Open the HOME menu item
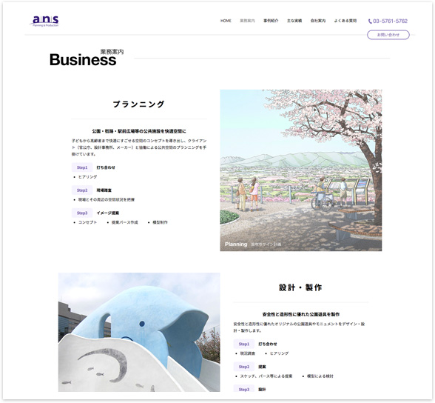The width and height of the screenshot is (435, 403). (x=226, y=21)
